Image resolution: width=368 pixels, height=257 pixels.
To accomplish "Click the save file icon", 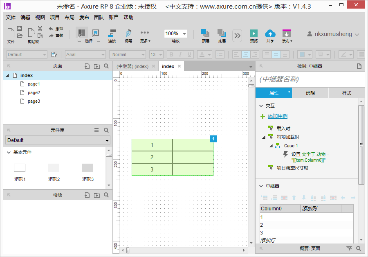I will point(20,29).
